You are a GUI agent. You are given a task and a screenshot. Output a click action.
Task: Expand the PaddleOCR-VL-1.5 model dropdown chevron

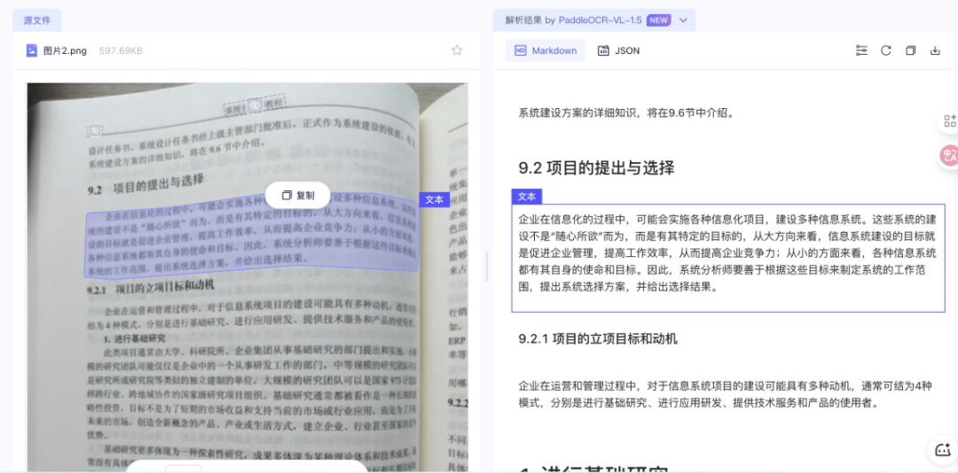pyautogui.click(x=683, y=20)
